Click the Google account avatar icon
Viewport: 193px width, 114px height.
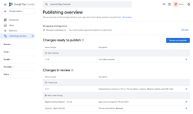coord(189,4)
